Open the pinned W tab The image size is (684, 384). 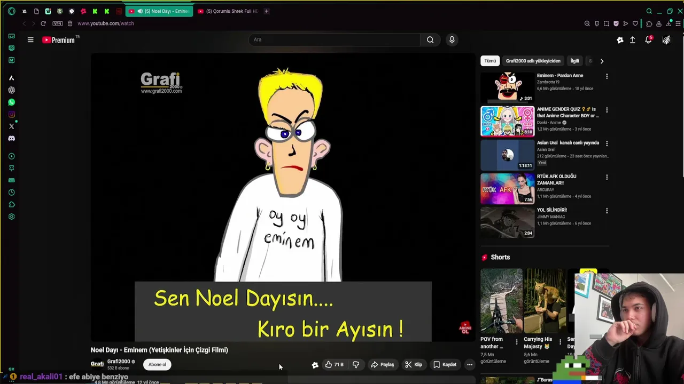coord(25,11)
